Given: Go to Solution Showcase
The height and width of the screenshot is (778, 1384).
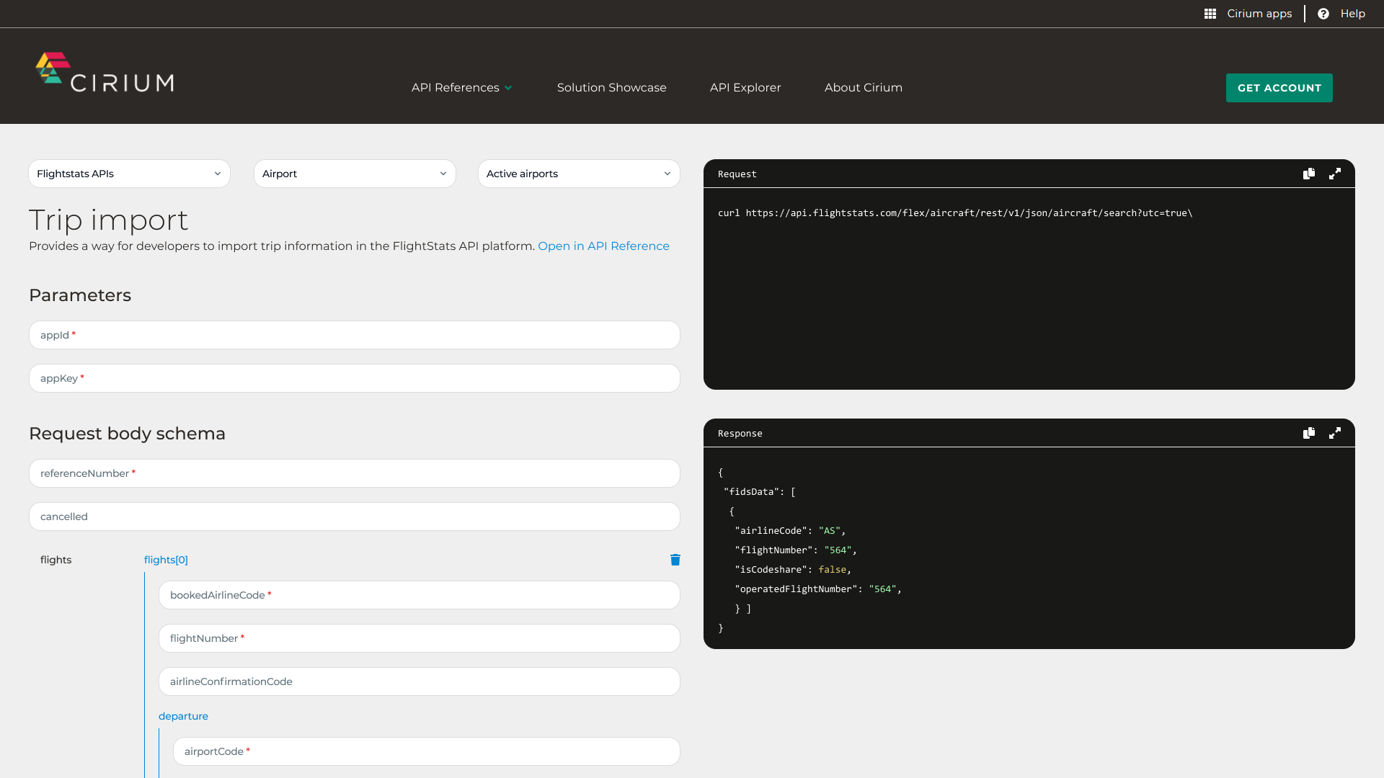Looking at the screenshot, I should tap(612, 87).
